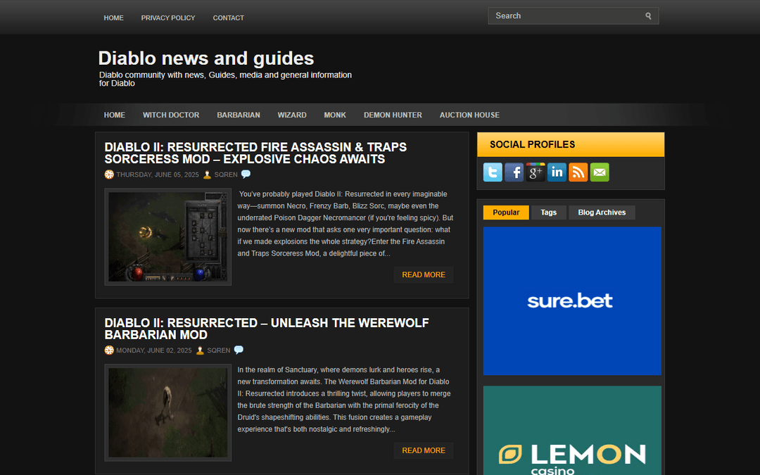The image size is (760, 475).
Task: Open the Werewolf Barbarian post thumbnail image
Action: click(167, 413)
